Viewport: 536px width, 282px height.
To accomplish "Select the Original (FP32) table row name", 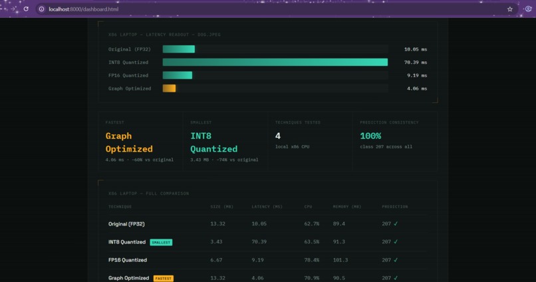I will point(126,224).
